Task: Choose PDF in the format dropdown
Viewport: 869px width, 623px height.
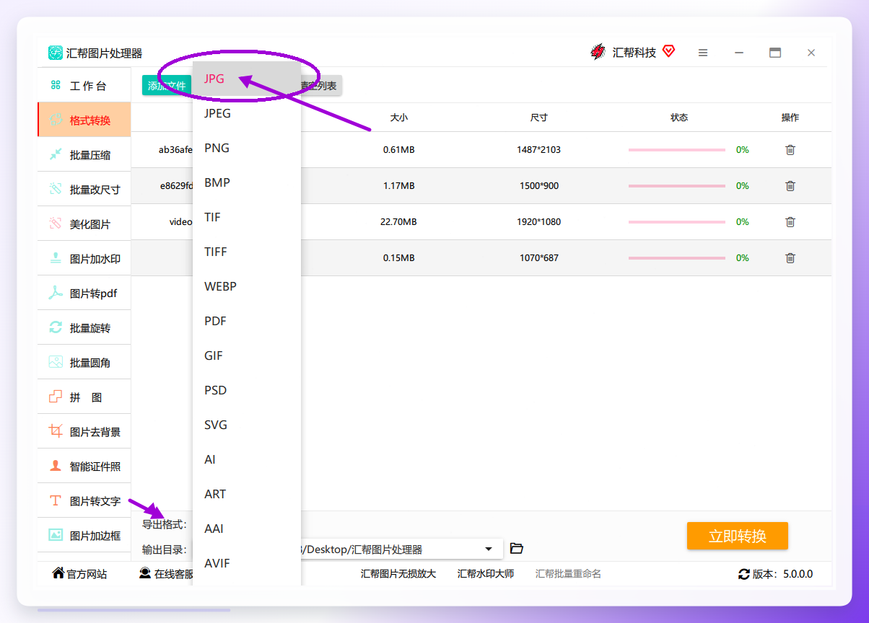Action: (247, 321)
